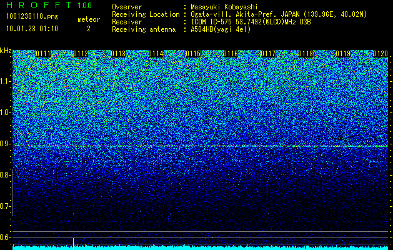The width and height of the screenshot is (393, 250).
Task: Click the 0118 time marker
Action: 306,54
